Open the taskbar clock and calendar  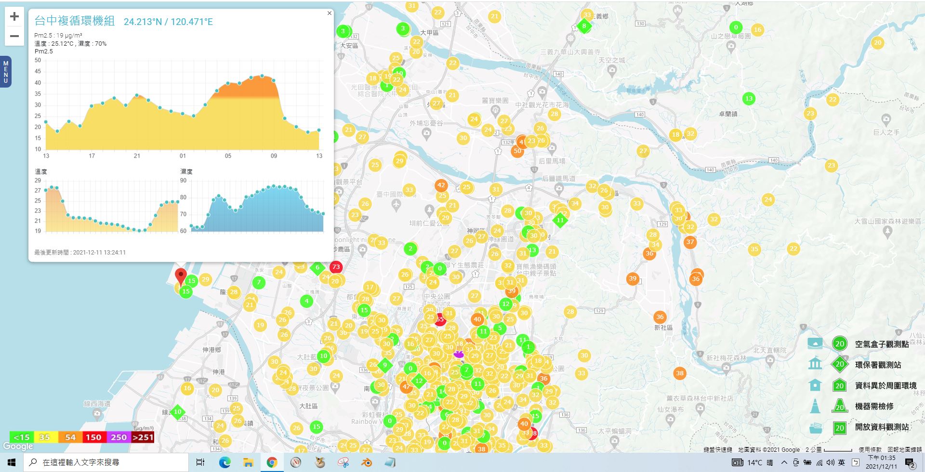[881, 462]
